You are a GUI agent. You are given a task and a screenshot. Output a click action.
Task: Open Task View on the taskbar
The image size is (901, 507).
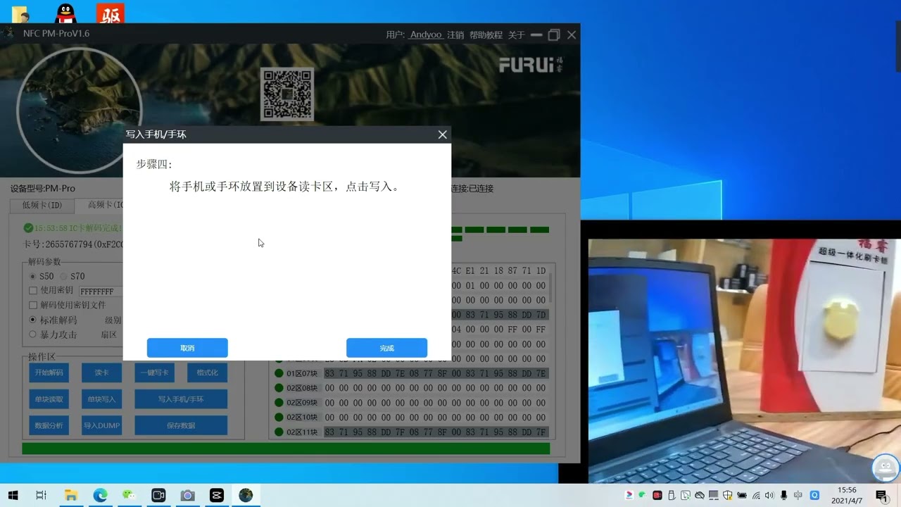pyautogui.click(x=41, y=496)
